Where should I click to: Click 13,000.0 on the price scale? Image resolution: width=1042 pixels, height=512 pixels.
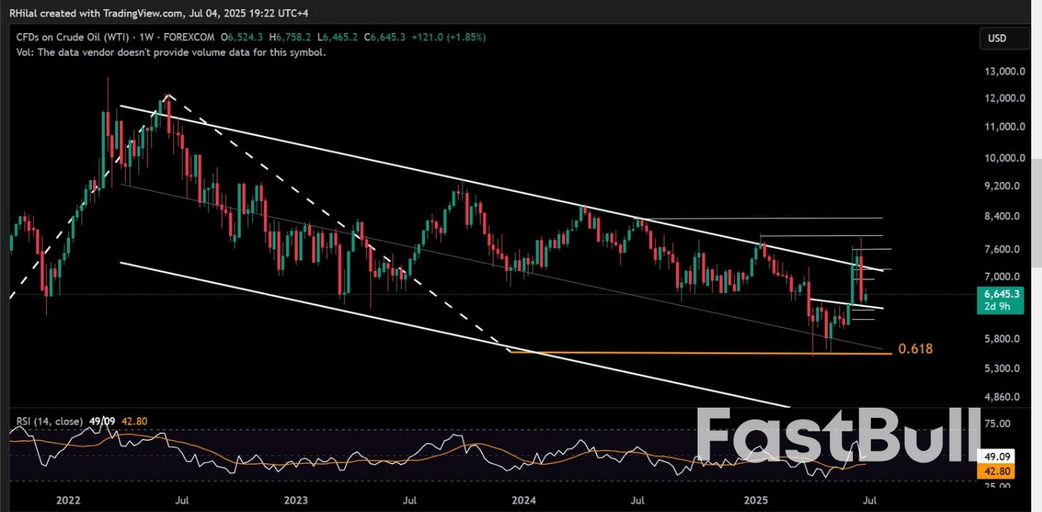(x=1005, y=70)
